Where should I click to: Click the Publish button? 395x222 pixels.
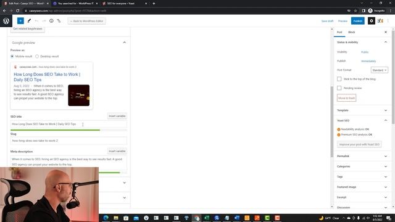[x=358, y=21]
